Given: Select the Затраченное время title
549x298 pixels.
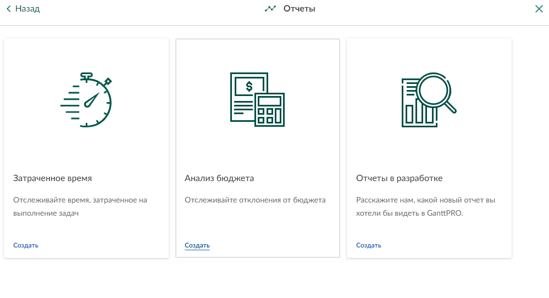Looking at the screenshot, I should point(53,178).
